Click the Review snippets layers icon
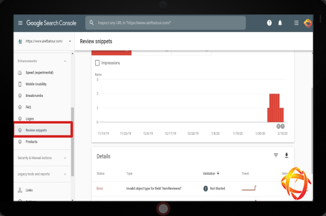This screenshot has width=326, height=216. pyautogui.click(x=20, y=130)
